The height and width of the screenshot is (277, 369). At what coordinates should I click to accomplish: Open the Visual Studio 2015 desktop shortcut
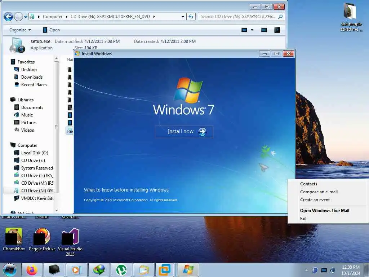click(70, 242)
